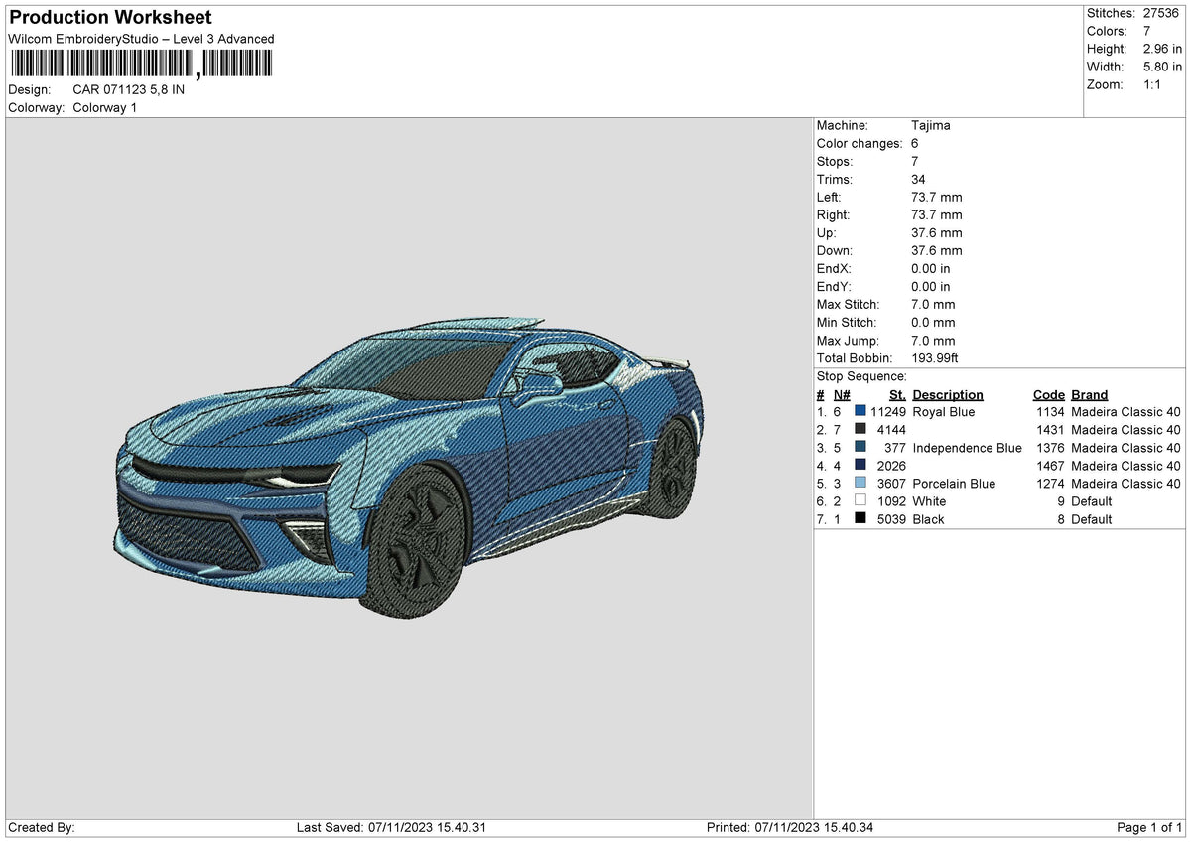Click the Independence Blue thread swatch
The height and width of the screenshot is (842, 1191).
pos(860,447)
